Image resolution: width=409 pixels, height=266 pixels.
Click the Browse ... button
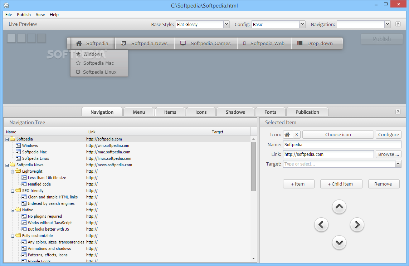(388, 154)
